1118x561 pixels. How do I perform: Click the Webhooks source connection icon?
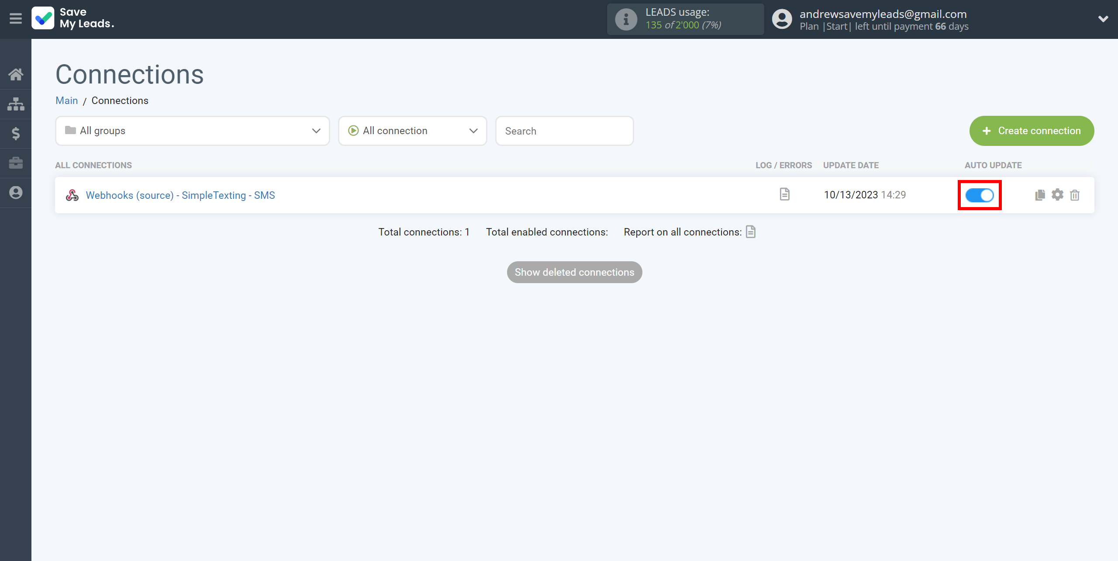[72, 195]
